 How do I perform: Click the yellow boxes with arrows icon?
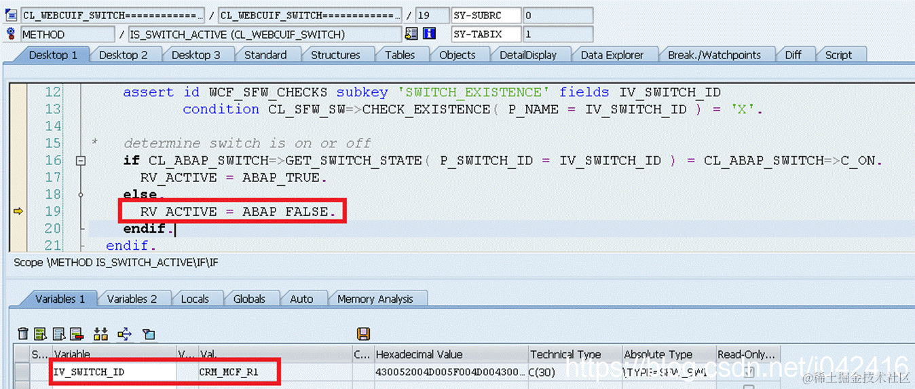coord(101,333)
